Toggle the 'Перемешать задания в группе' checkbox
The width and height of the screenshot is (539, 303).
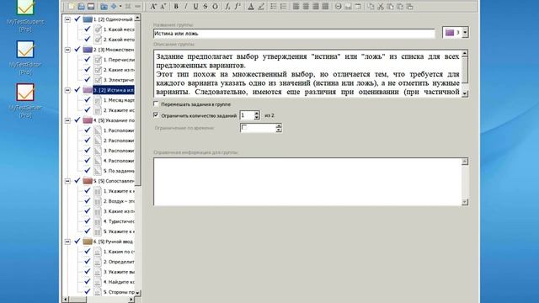(156, 104)
